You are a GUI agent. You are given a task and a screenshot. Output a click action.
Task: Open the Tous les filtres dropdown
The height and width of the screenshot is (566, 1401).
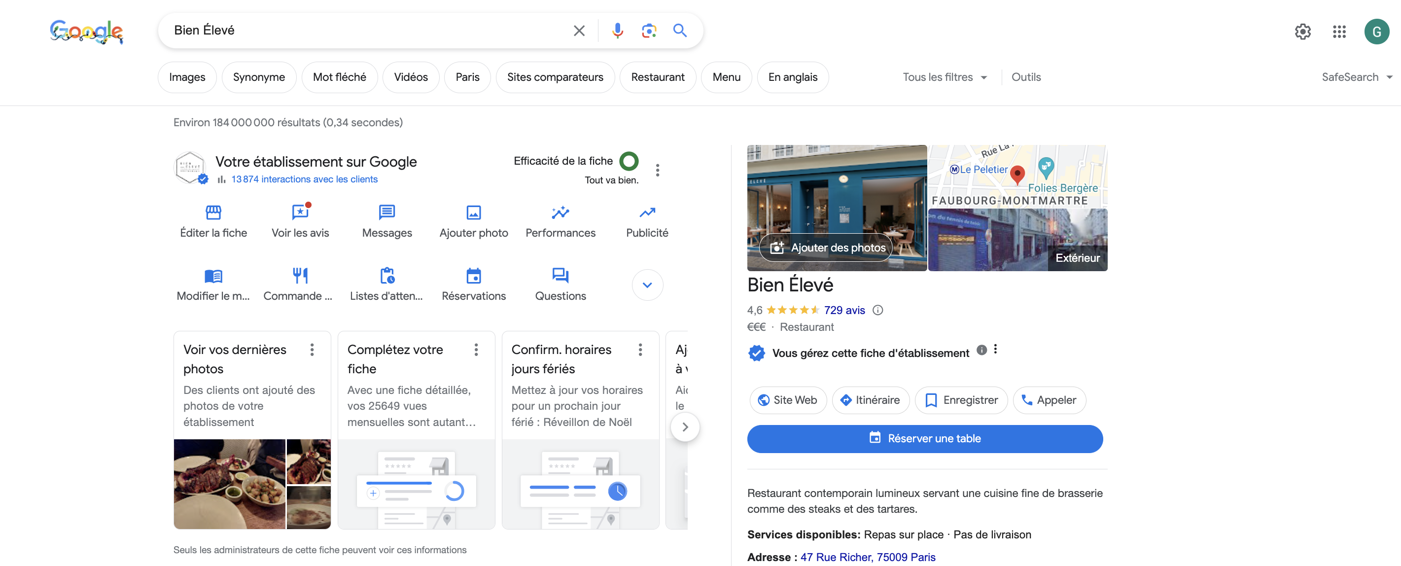pos(944,77)
